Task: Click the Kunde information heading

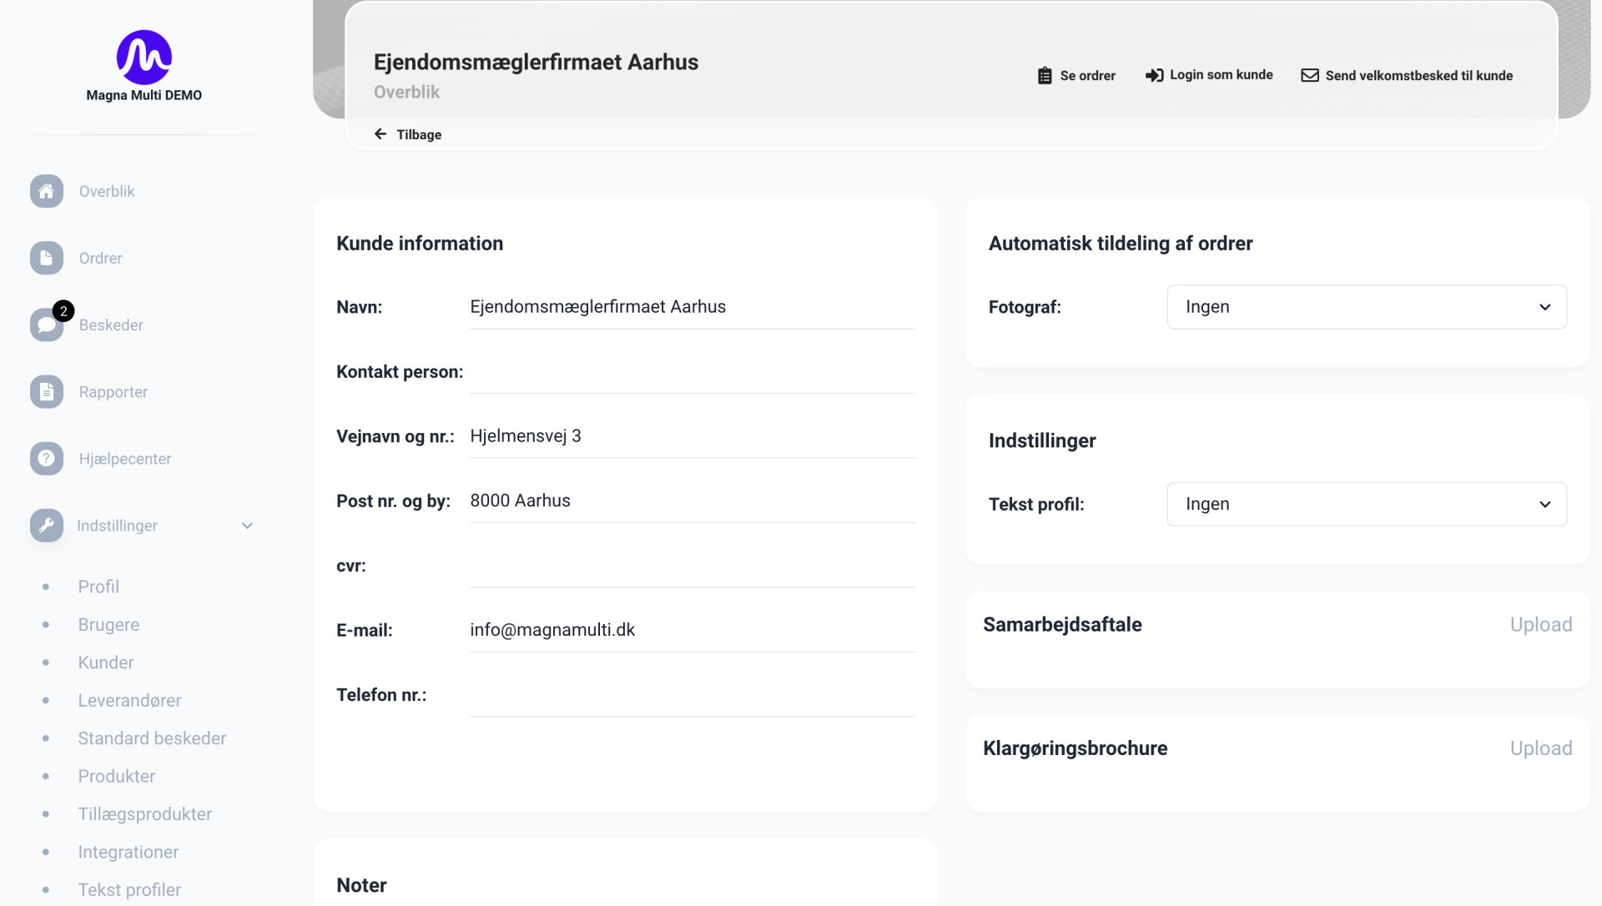Action: (420, 244)
